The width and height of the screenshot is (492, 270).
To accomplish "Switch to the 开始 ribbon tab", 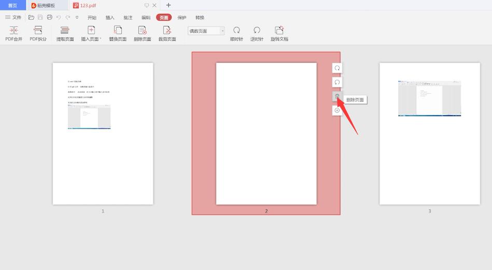I will point(92,18).
